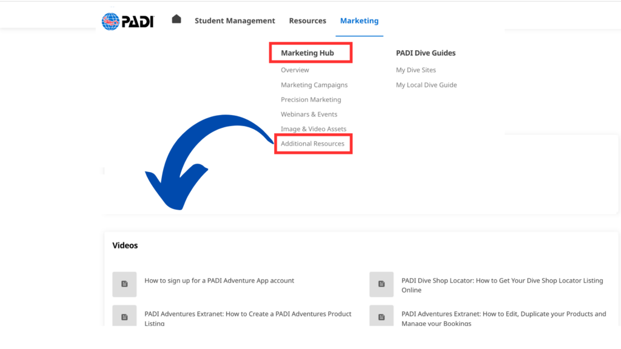Click Additional Resources menu item
621x349 pixels.
[x=312, y=144]
